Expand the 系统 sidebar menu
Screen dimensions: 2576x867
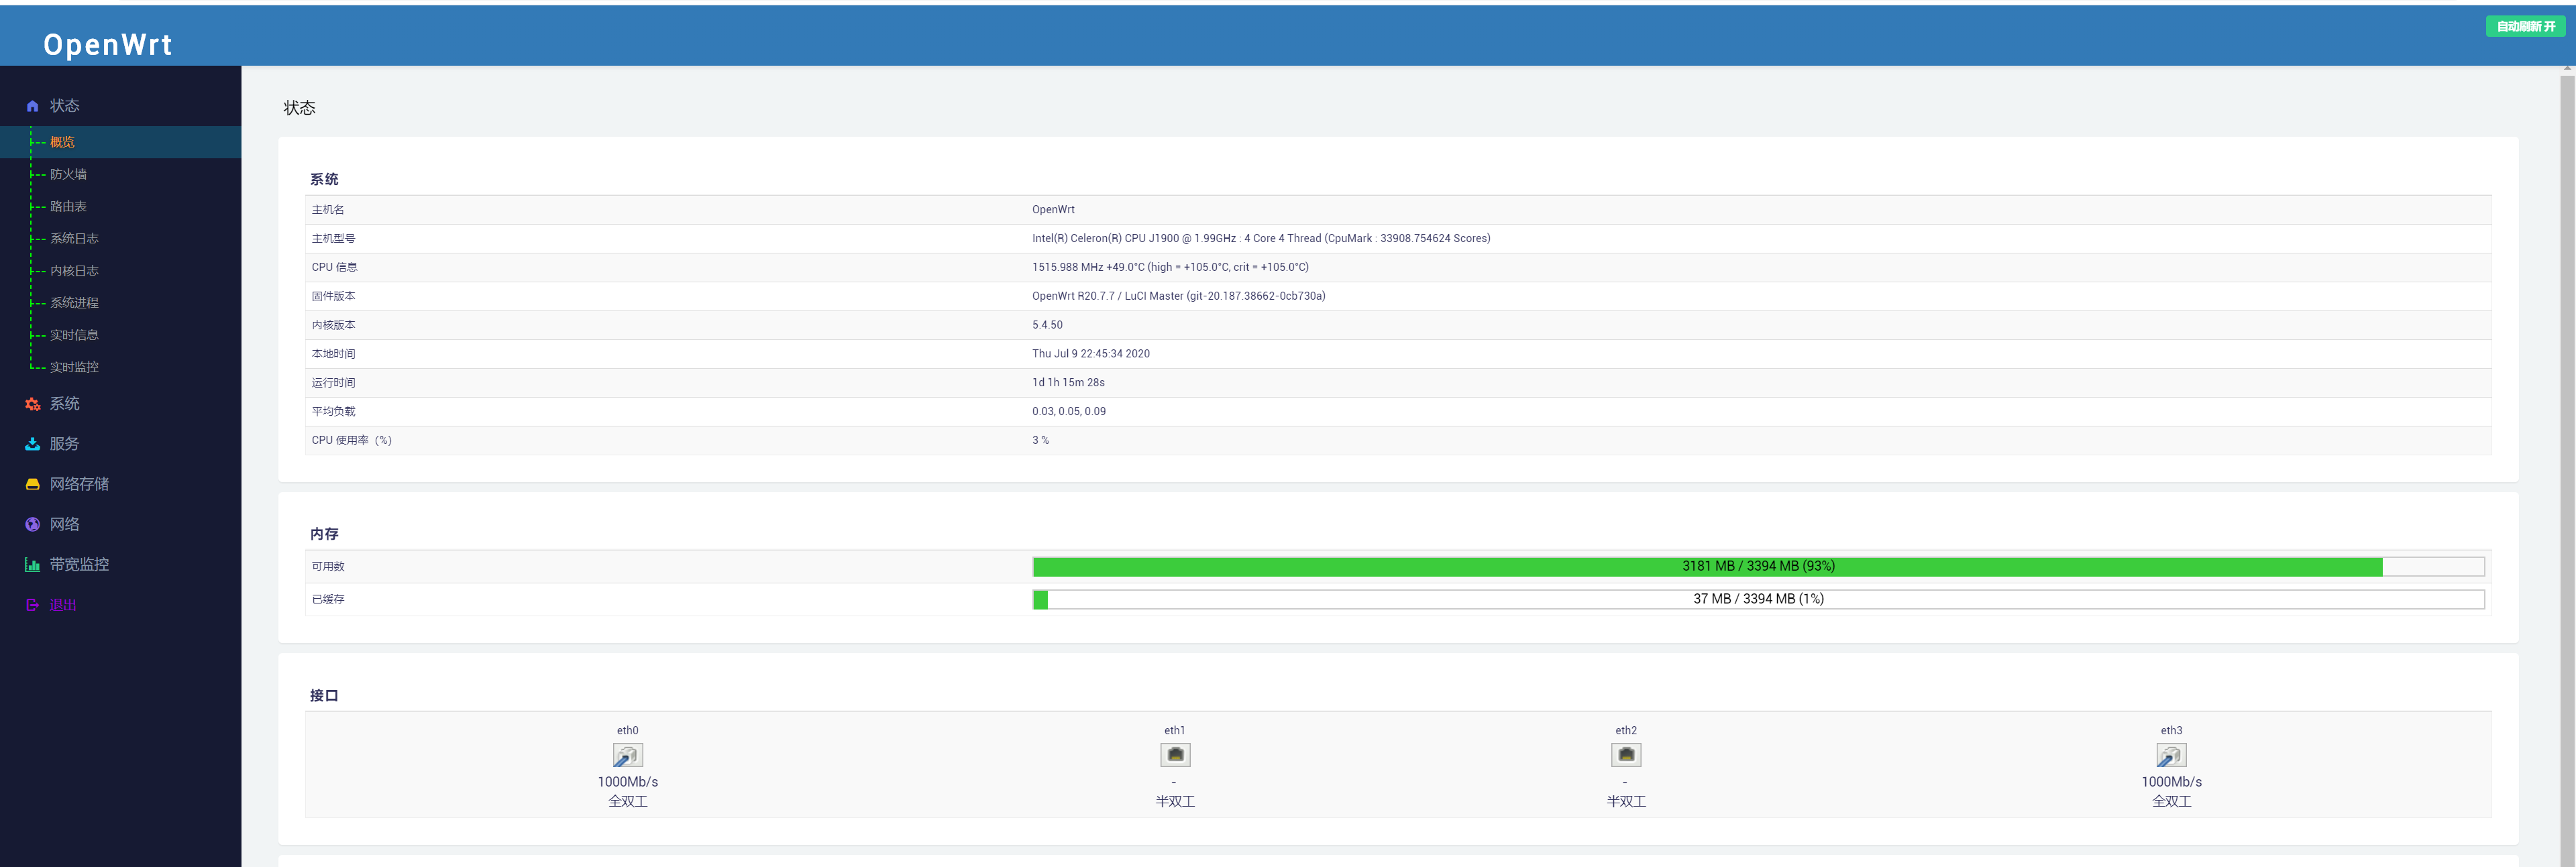pyautogui.click(x=65, y=404)
